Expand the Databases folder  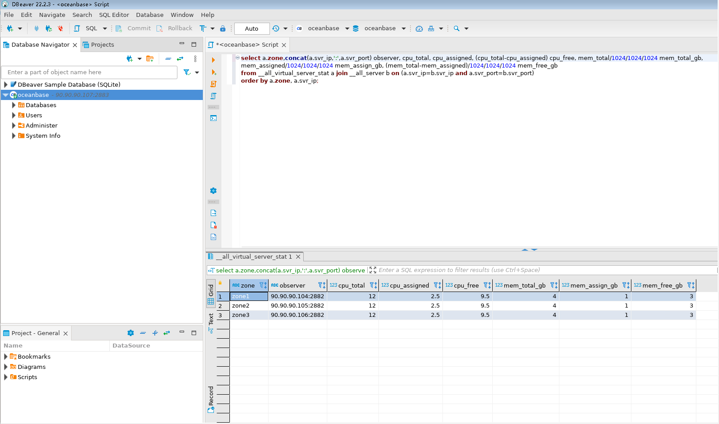click(x=14, y=105)
